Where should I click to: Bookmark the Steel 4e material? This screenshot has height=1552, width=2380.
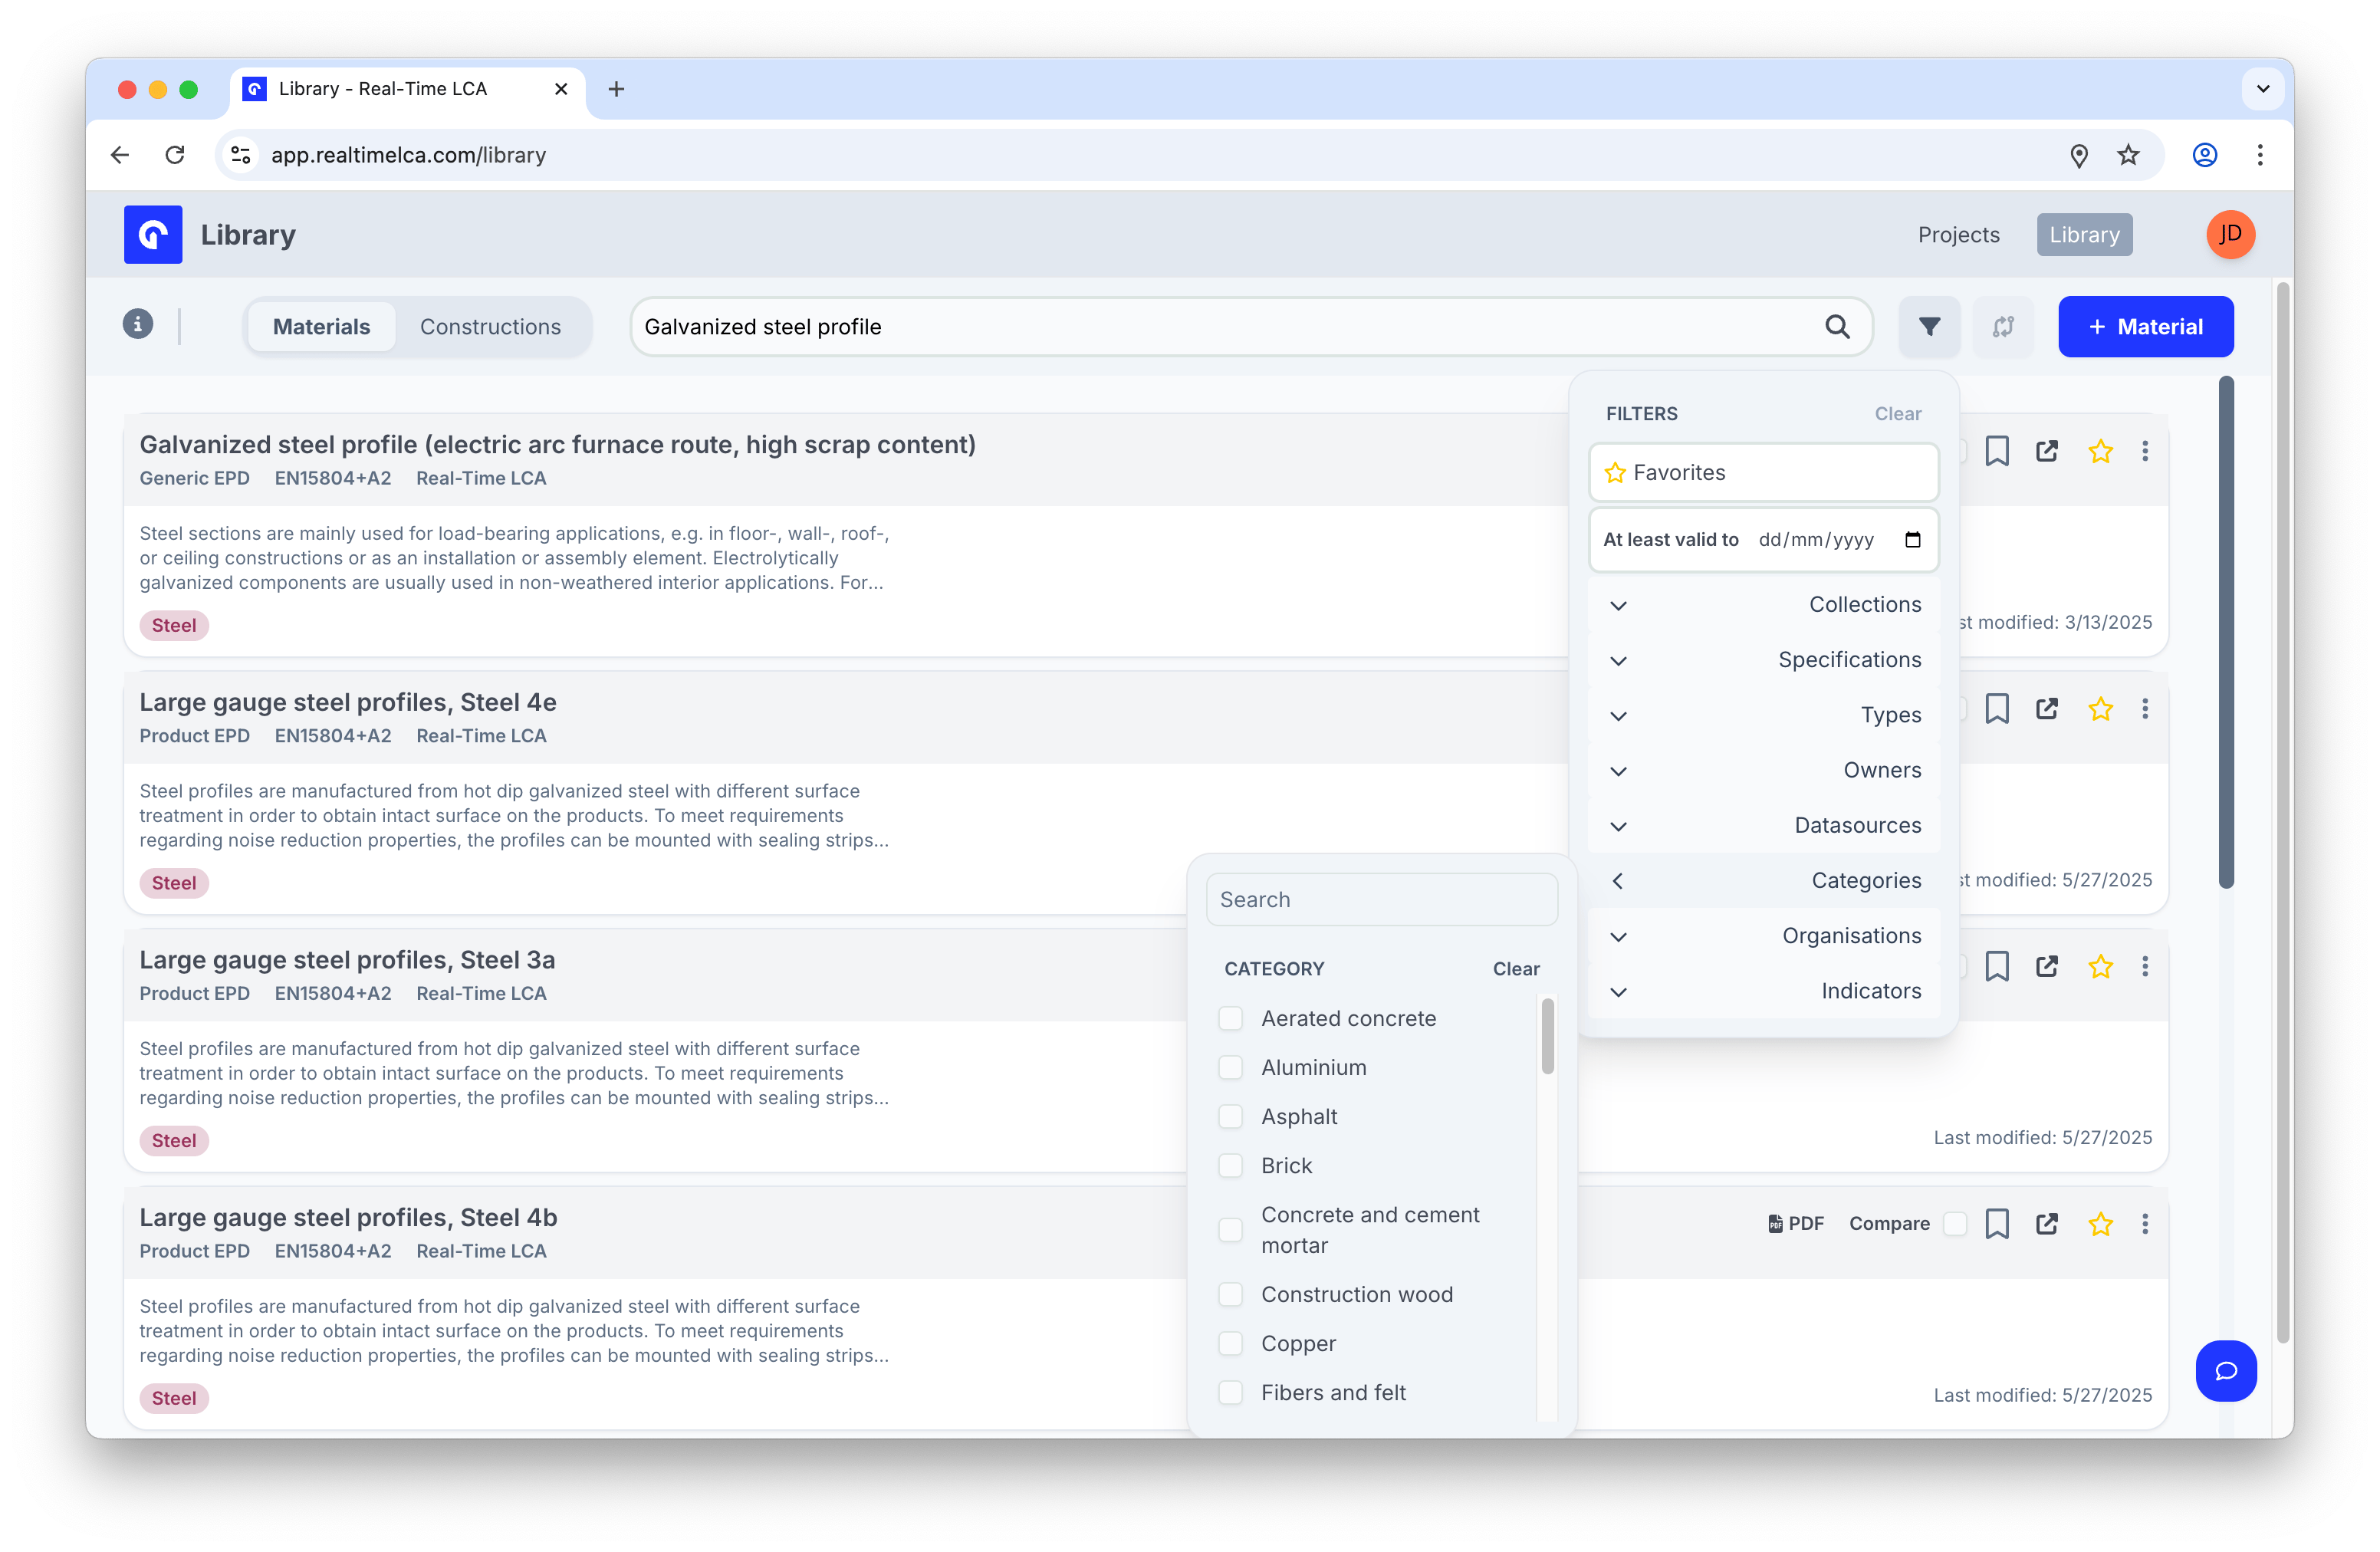[1997, 709]
